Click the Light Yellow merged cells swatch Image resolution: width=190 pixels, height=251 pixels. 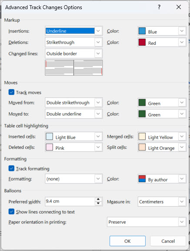point(142,137)
